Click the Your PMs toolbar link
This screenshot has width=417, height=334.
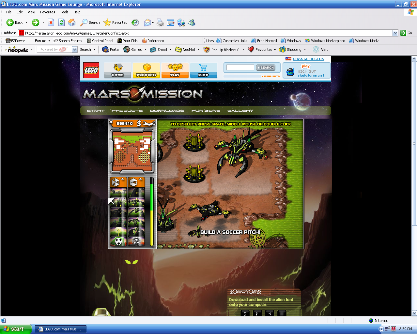click(x=128, y=41)
